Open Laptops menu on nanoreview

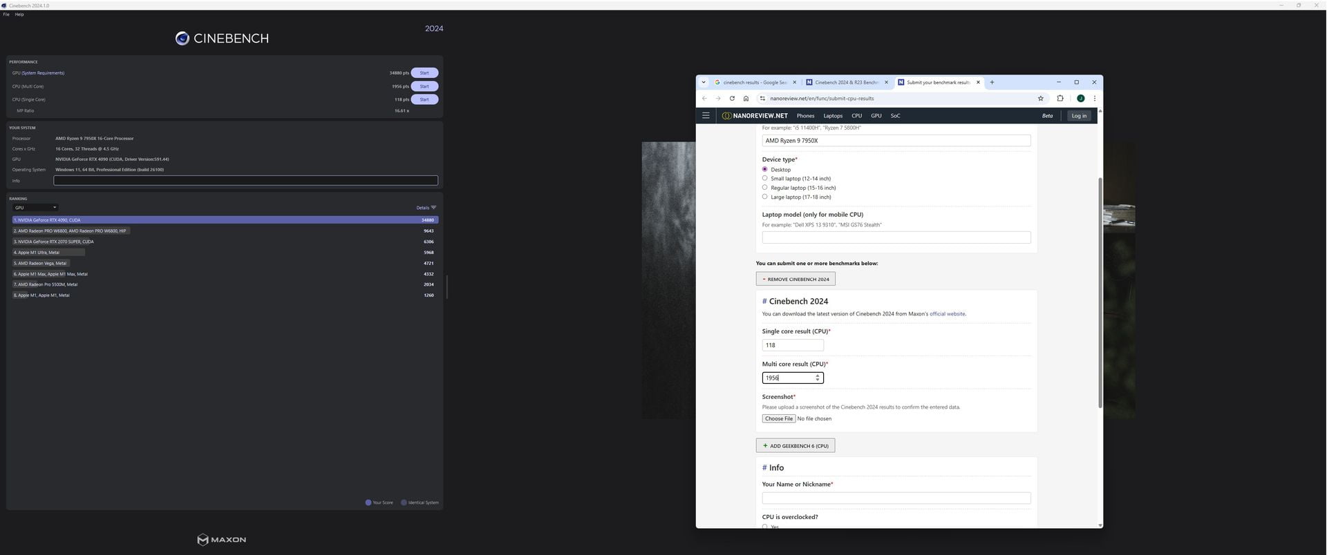pos(833,115)
